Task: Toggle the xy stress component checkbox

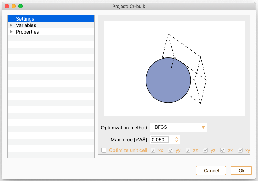Action: pos(240,150)
